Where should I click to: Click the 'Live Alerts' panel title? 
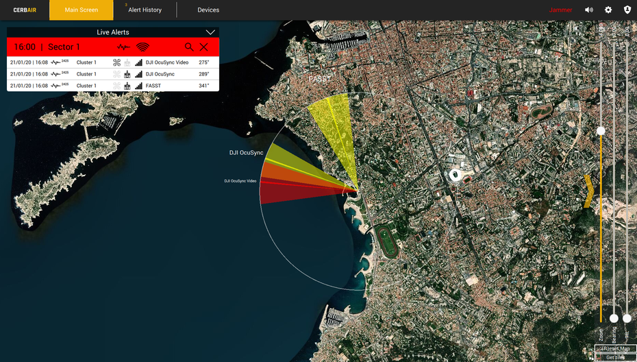coord(113,32)
